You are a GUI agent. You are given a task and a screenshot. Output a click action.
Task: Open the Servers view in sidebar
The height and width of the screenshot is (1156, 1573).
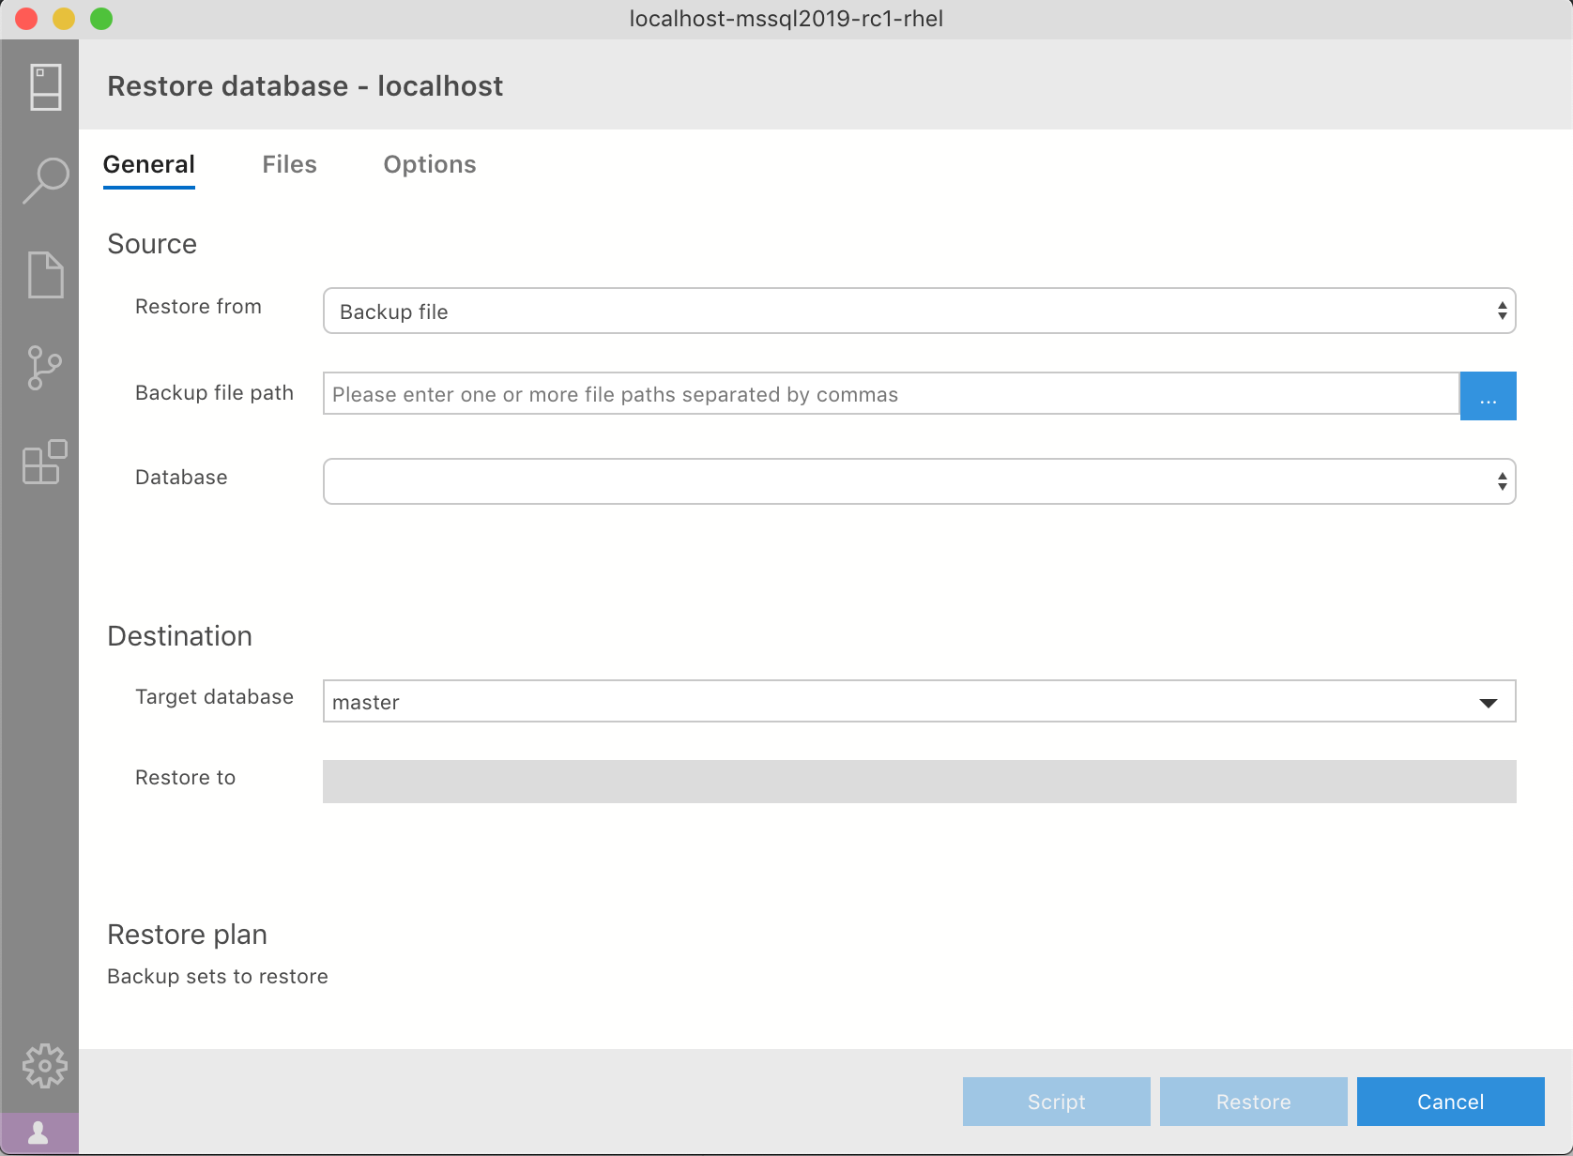tap(45, 87)
